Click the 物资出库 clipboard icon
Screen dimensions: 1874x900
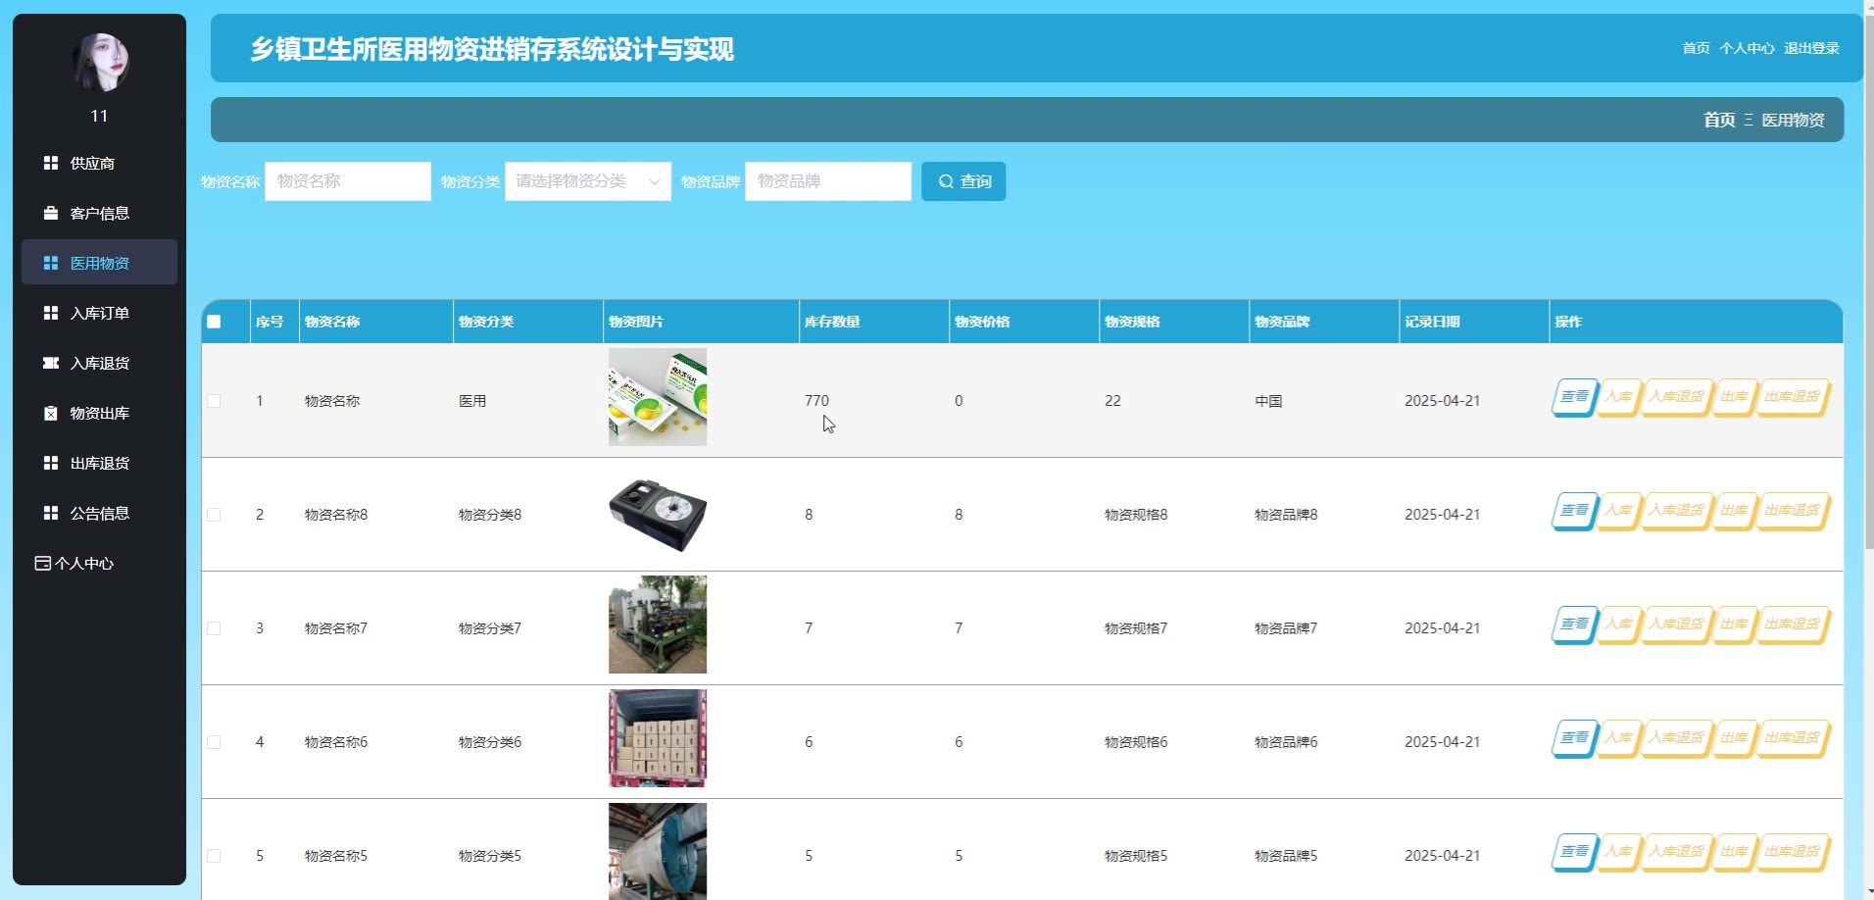(x=51, y=413)
